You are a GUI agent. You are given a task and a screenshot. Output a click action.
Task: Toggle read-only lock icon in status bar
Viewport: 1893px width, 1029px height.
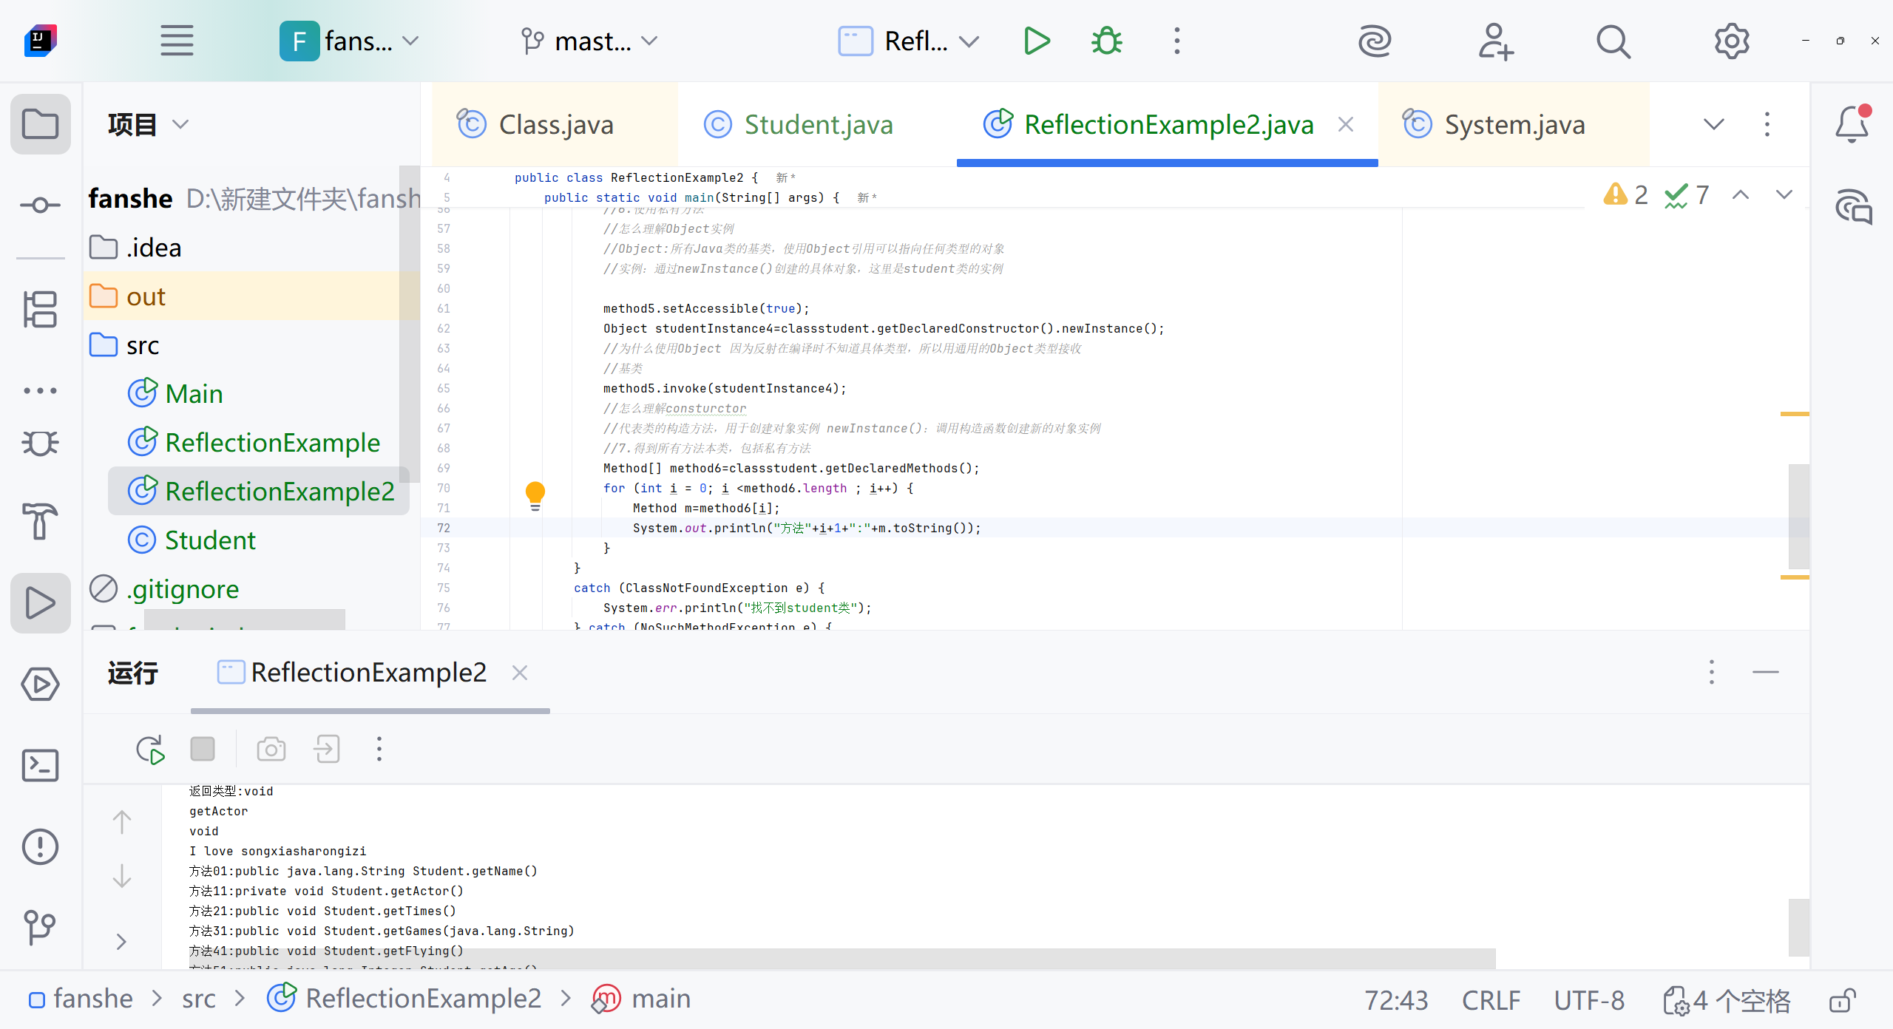[1842, 1000]
